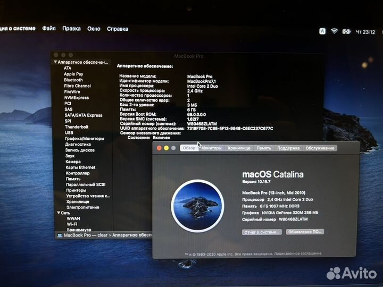Click the hardware UUID value 7319F708-7C65...
This screenshot has width=383, height=287.
230,129
